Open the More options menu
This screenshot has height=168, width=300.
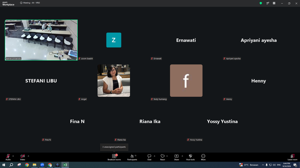pos(203,157)
